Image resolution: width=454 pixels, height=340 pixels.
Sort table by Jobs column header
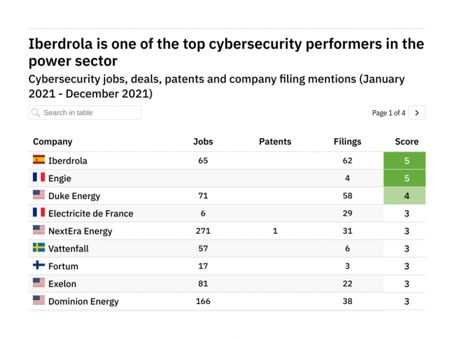coord(203,142)
